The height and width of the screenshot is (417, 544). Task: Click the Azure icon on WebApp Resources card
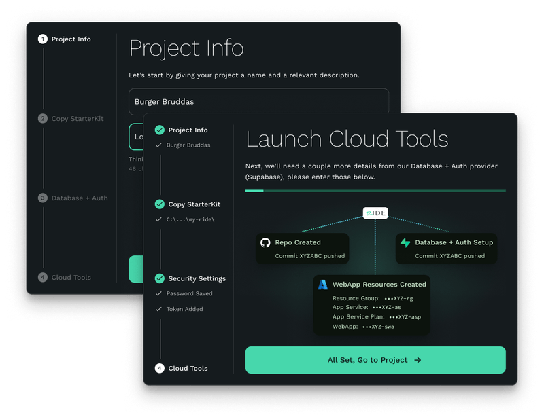pyautogui.click(x=322, y=284)
